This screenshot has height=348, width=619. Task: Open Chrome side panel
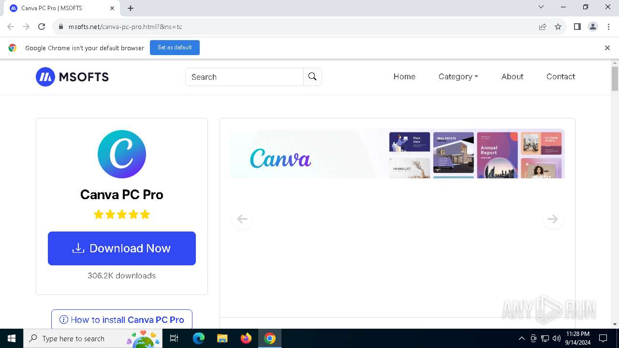577,27
